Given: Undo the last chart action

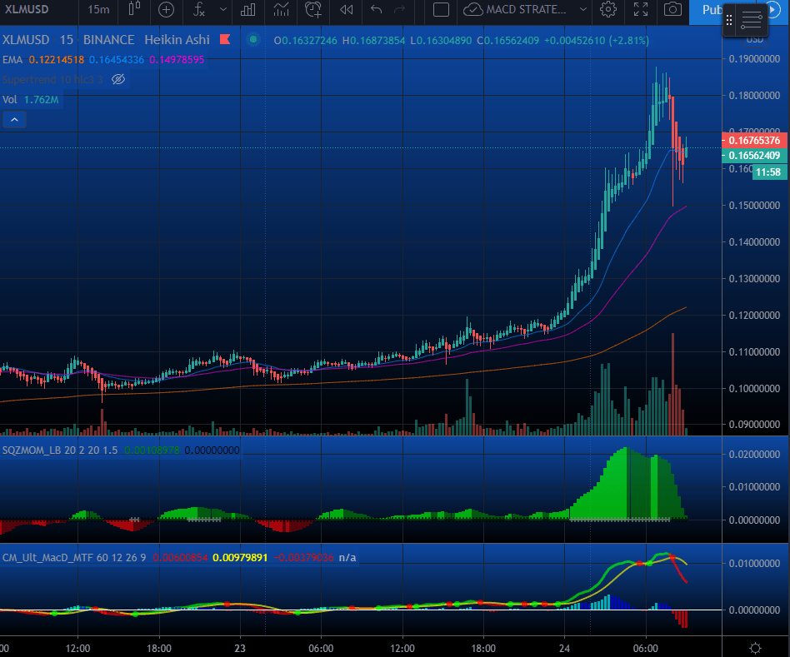Looking at the screenshot, I should [377, 9].
